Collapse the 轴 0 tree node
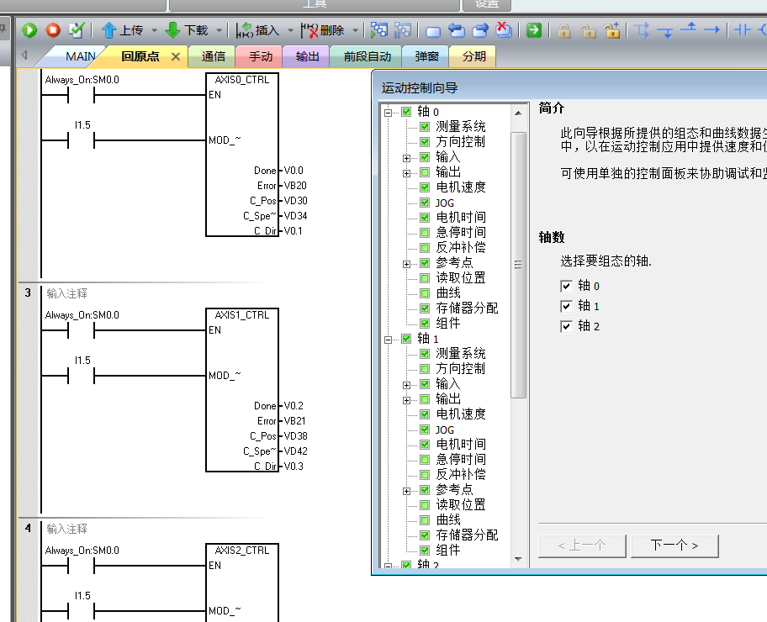This screenshot has width=767, height=622. 388,112
